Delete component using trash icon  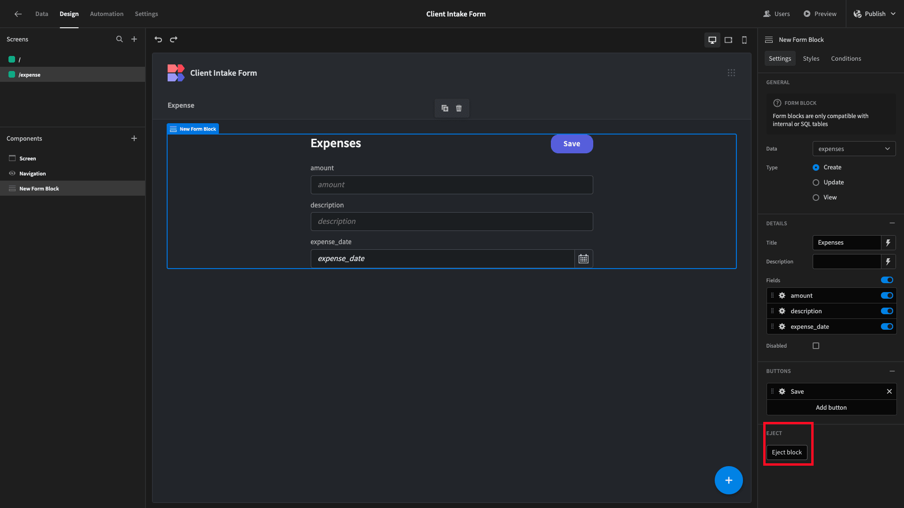tap(459, 108)
